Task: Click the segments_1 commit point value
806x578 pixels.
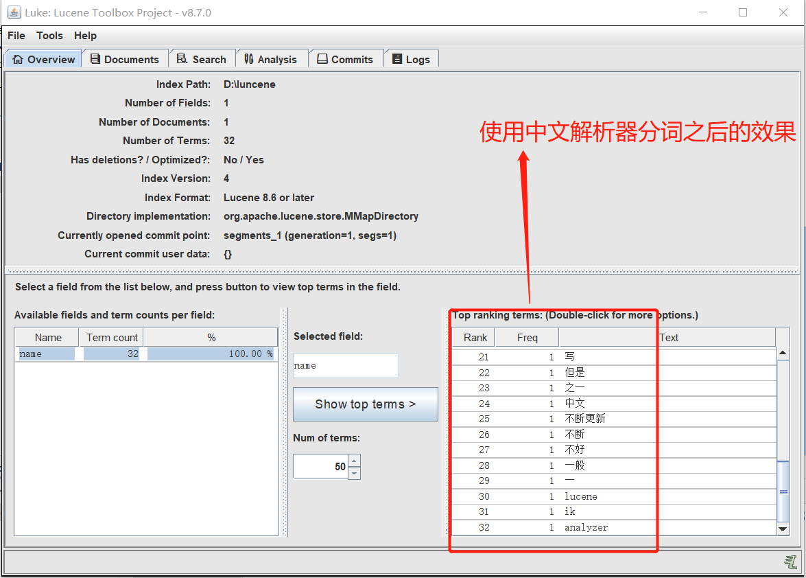Action: pyautogui.click(x=310, y=235)
